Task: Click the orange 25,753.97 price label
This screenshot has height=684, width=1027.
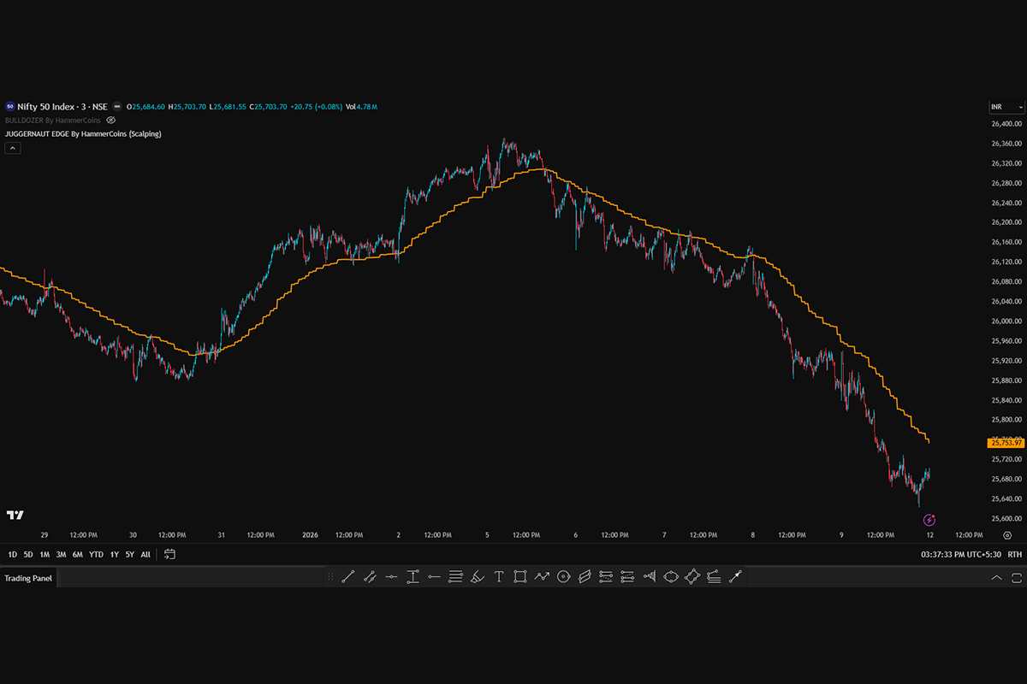Action: coord(1006,443)
